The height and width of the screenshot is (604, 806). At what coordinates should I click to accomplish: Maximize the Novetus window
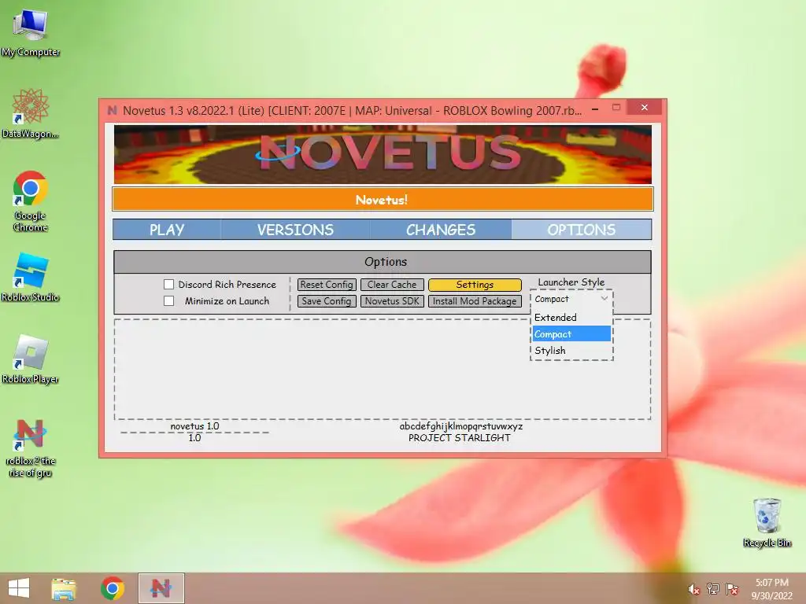(616, 108)
